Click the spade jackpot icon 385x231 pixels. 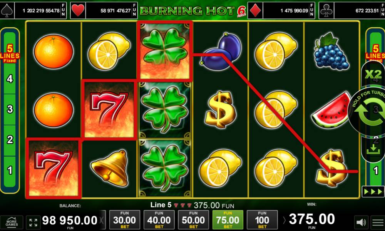click(7, 10)
